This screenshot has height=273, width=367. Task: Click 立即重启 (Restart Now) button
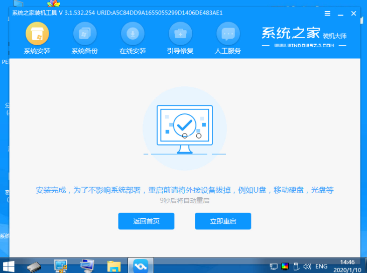pos(222,221)
